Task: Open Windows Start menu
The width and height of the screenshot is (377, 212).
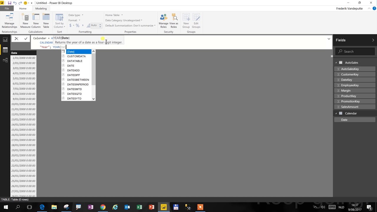Action: click(x=6, y=207)
